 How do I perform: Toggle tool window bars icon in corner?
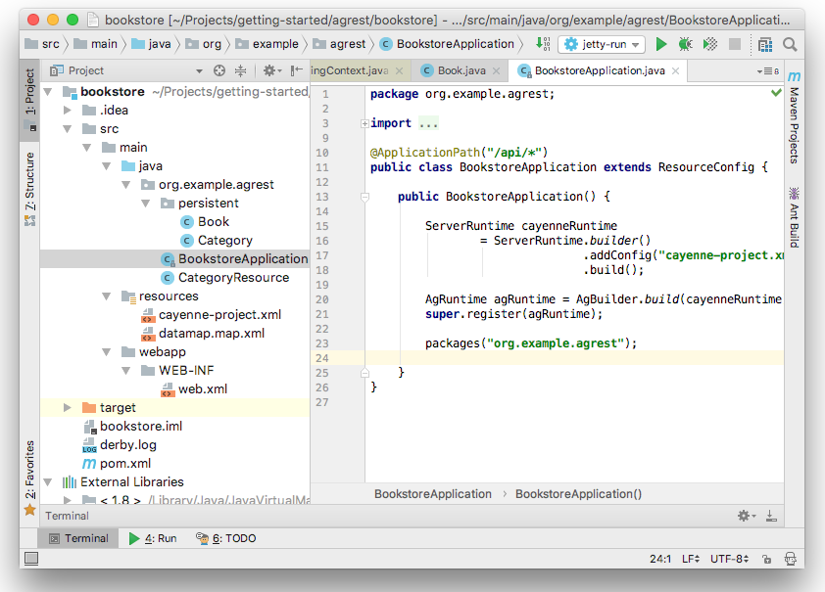click(x=31, y=559)
